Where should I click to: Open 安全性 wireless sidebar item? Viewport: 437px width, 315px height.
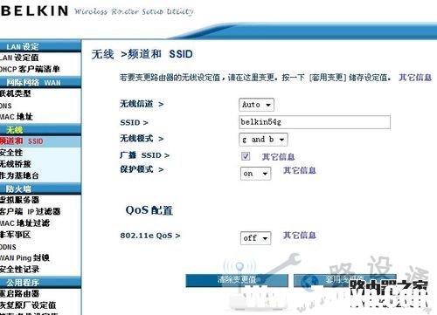pyautogui.click(x=11, y=153)
